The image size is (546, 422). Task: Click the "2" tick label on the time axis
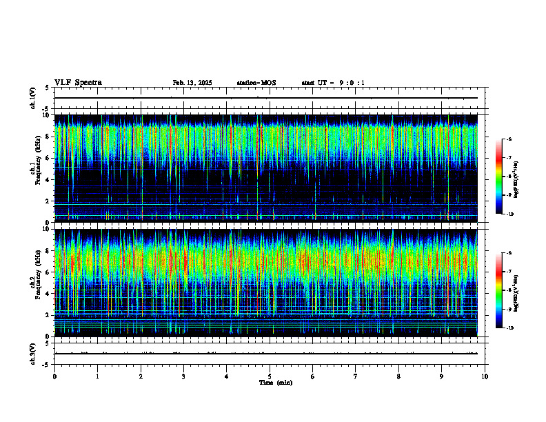[141, 376]
